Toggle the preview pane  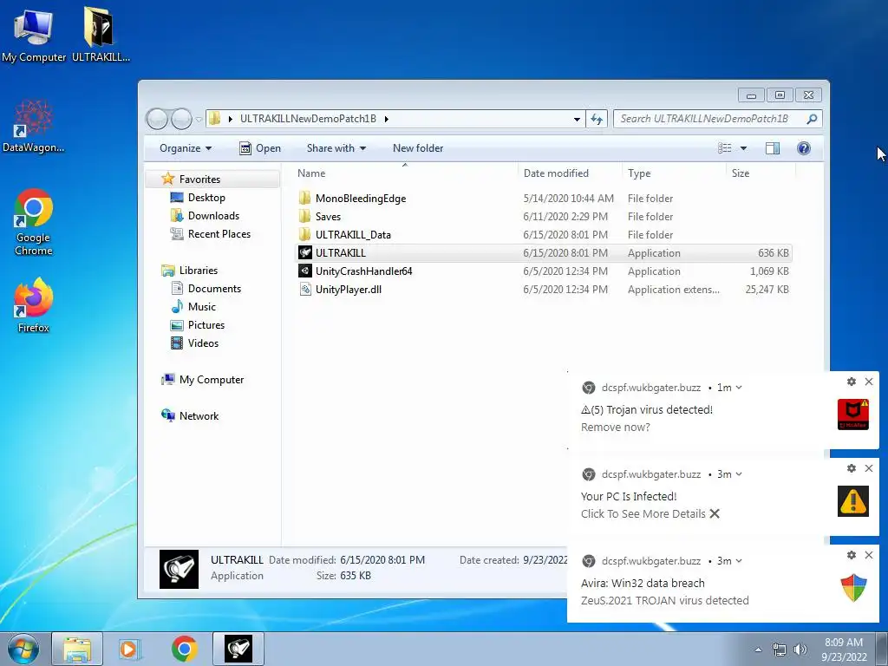(x=773, y=148)
